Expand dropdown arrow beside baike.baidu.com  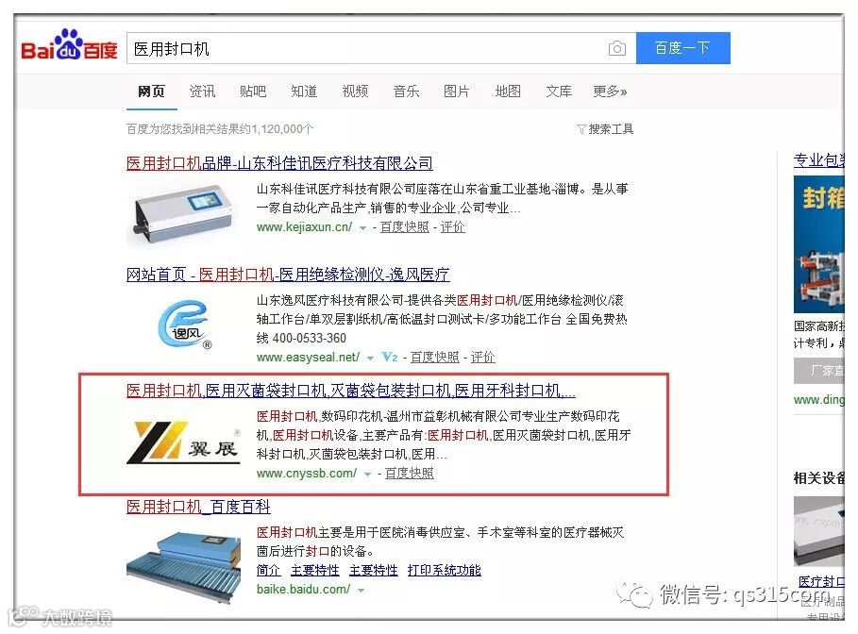click(361, 591)
